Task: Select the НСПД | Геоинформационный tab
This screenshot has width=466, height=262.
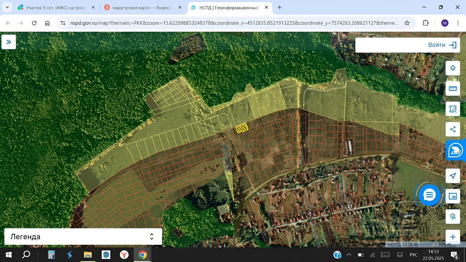Action: click(229, 7)
